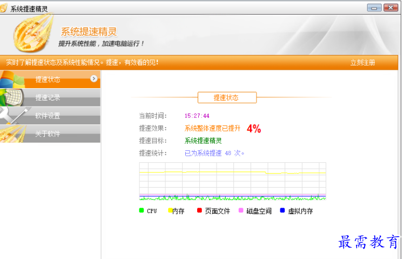404x259 pixels.
Task: Click the green CPU legend swatch
Action: [x=141, y=210]
